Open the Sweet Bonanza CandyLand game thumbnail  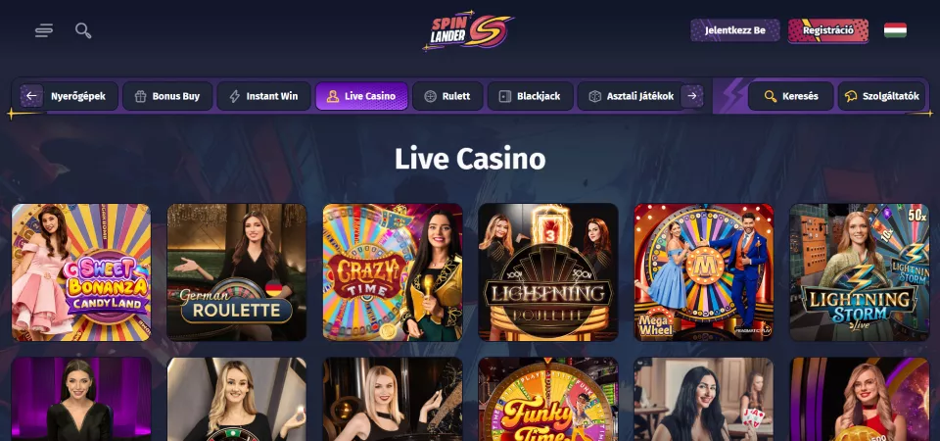(x=81, y=272)
